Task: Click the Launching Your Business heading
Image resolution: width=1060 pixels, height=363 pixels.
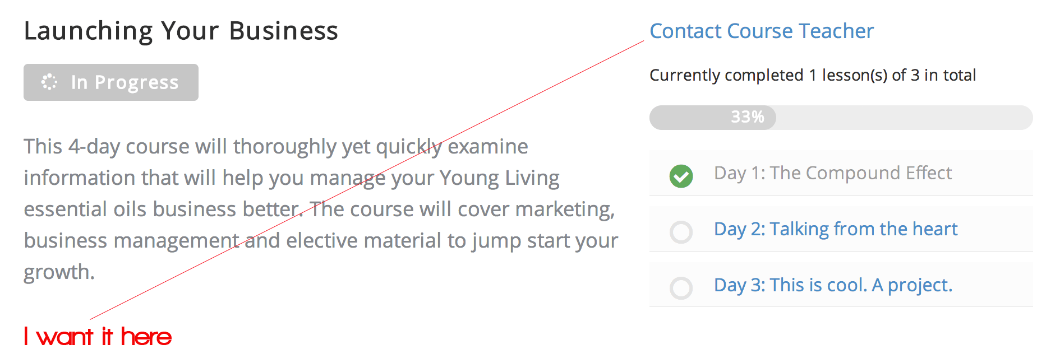Action: [x=181, y=31]
